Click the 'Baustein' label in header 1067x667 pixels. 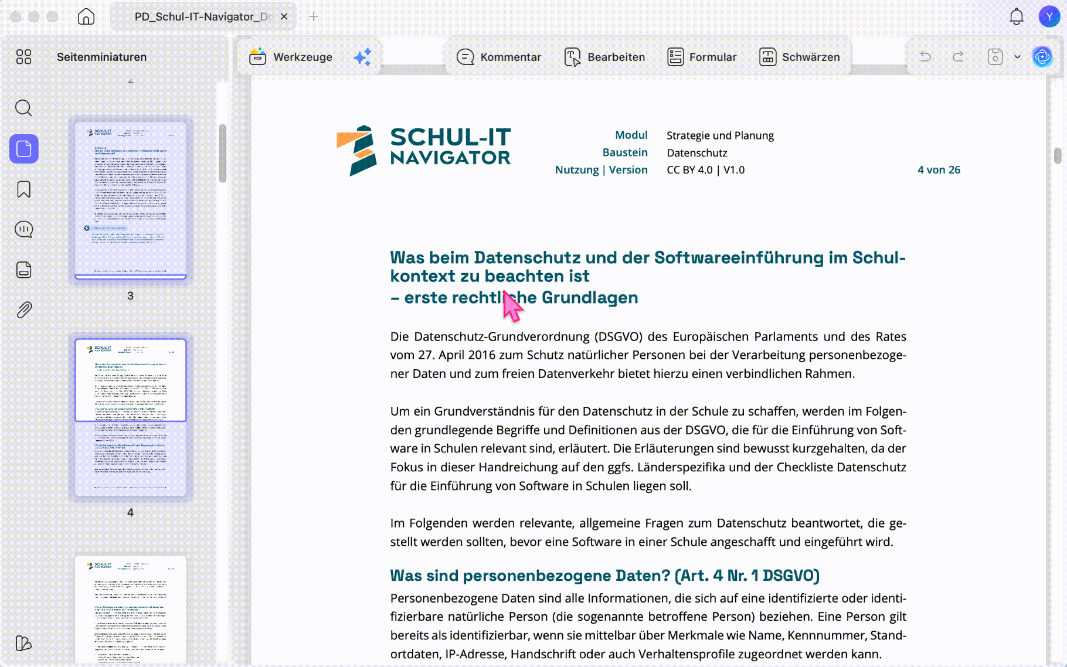pyautogui.click(x=626, y=152)
